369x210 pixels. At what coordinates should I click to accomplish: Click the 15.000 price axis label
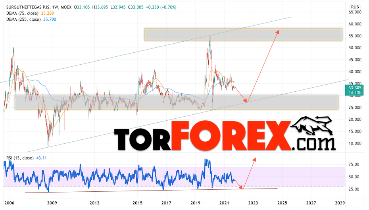355,131
